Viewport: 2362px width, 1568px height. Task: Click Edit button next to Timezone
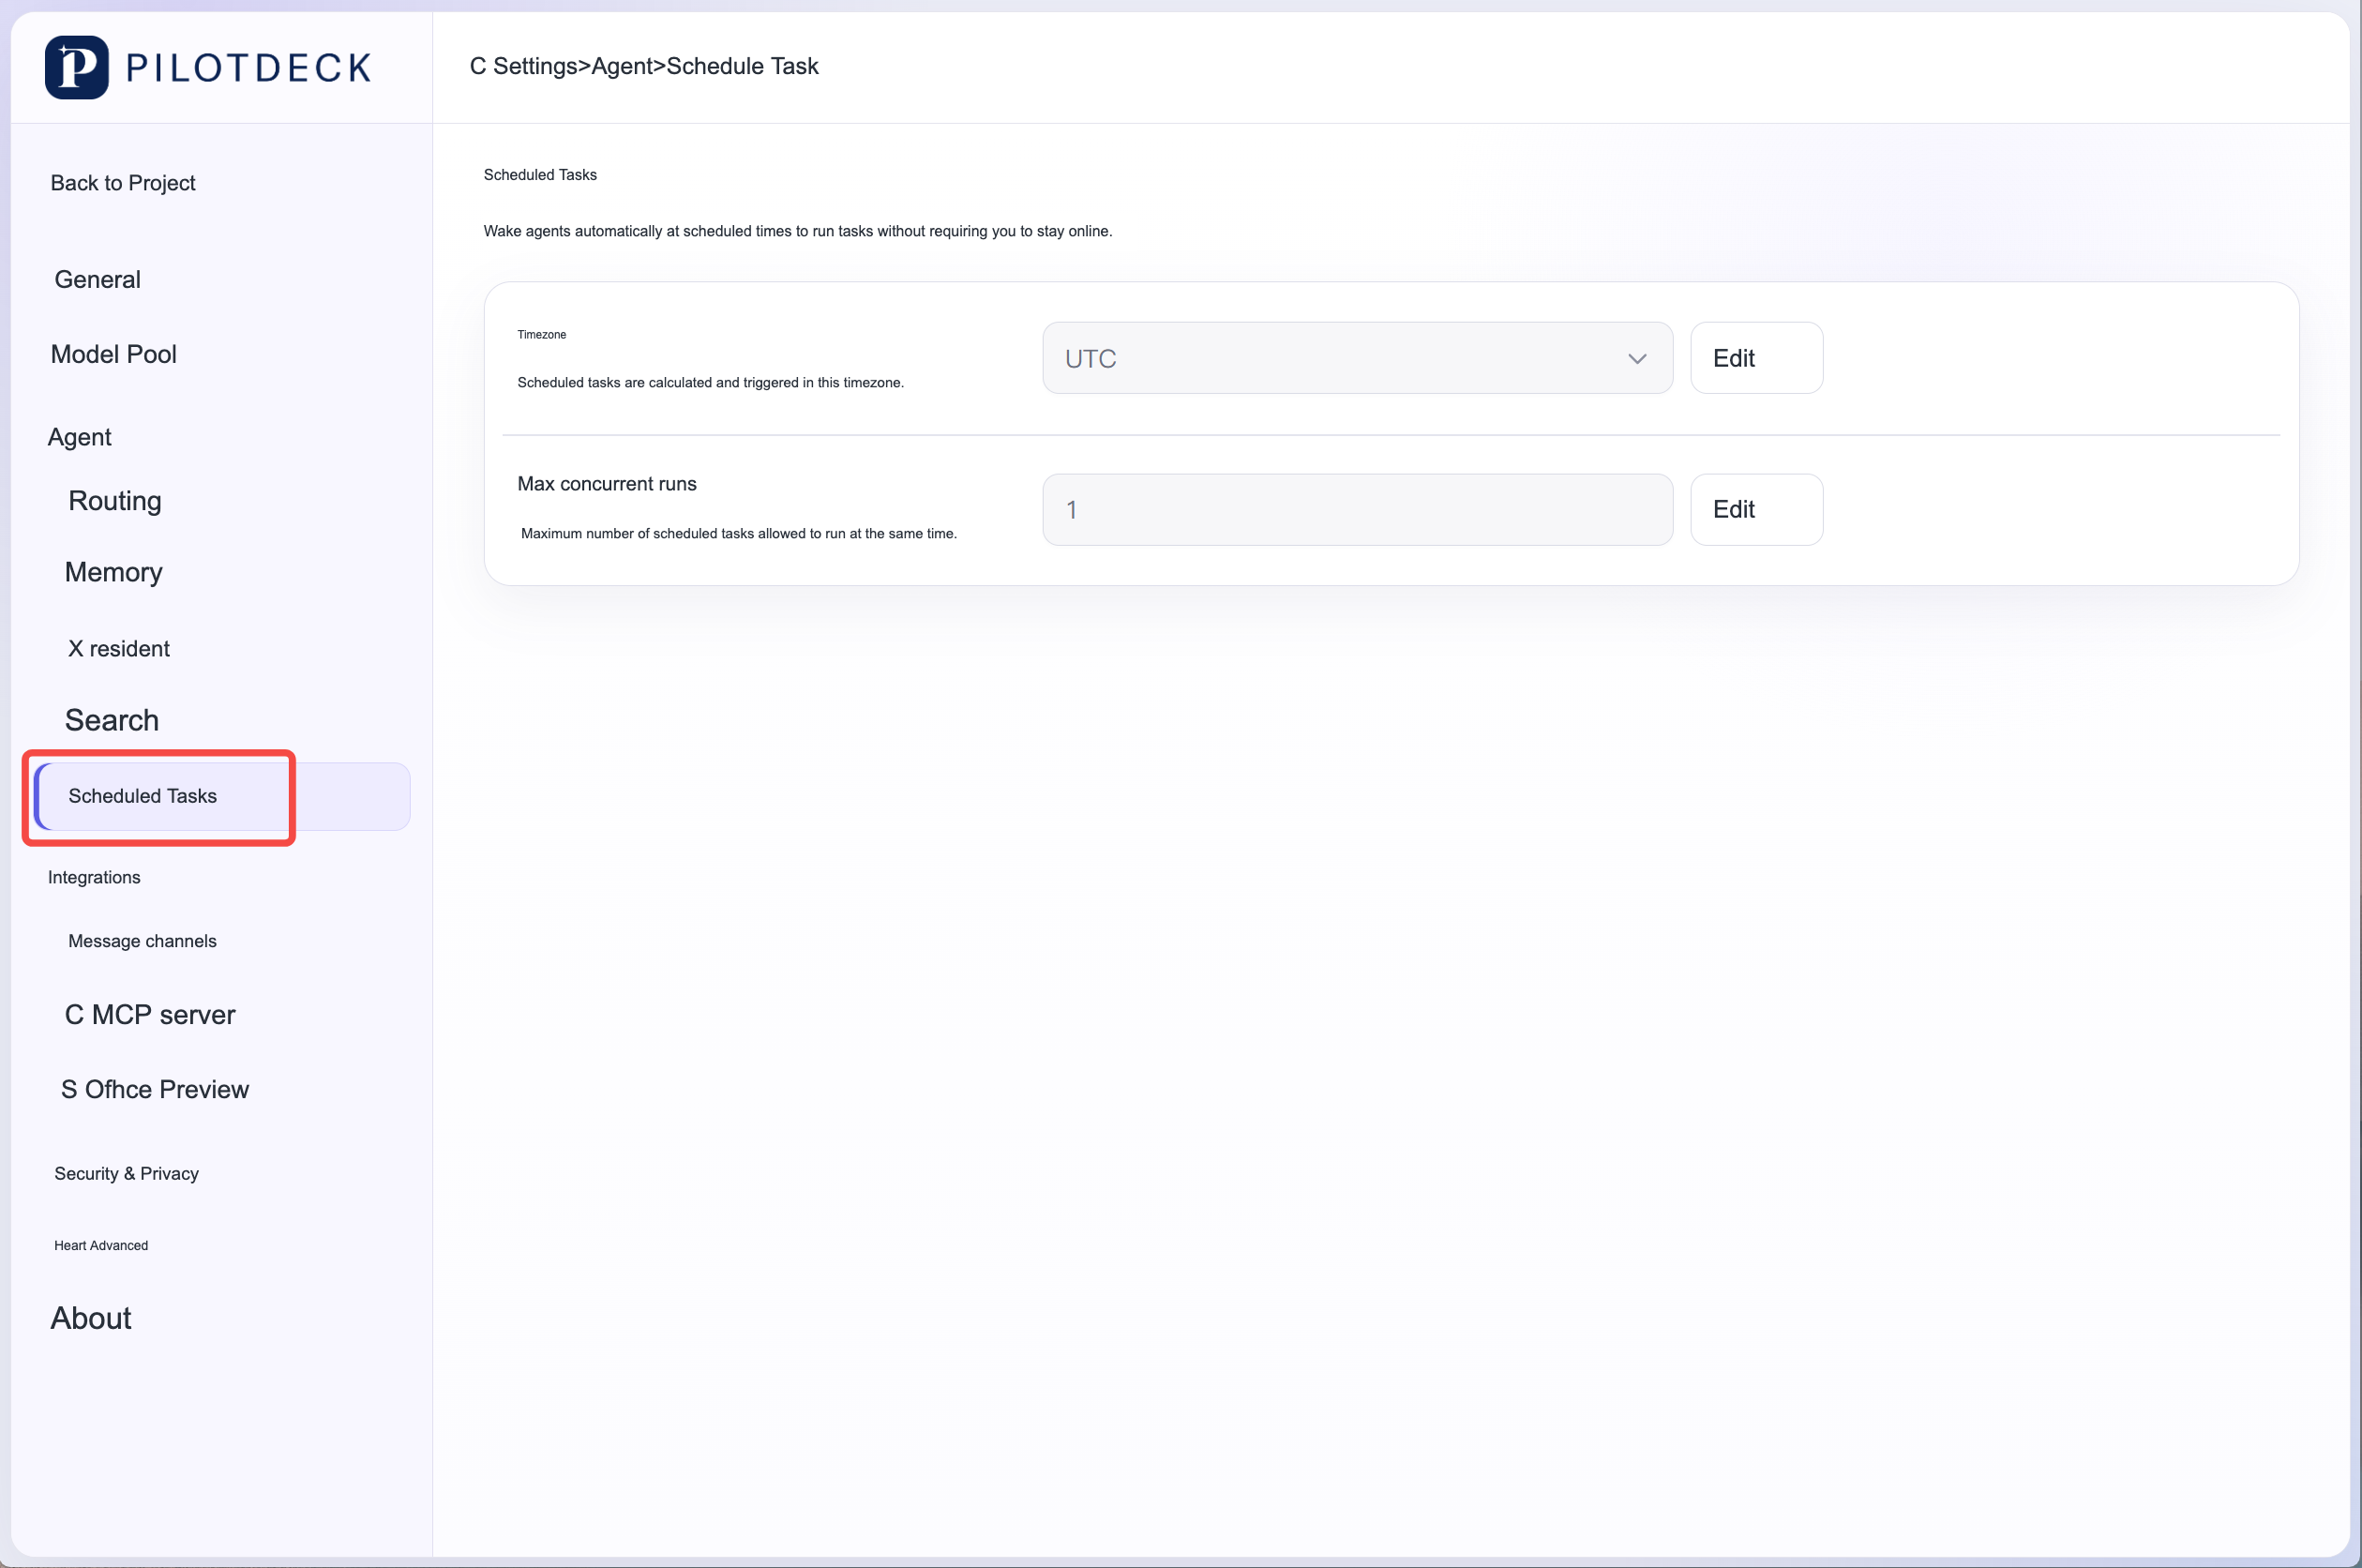point(1756,358)
